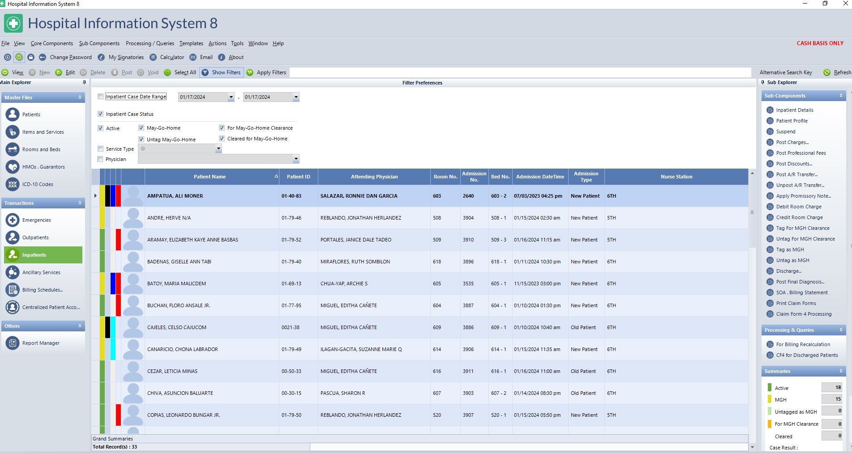Open the Core Components menu
This screenshot has height=453, width=852.
tap(52, 43)
